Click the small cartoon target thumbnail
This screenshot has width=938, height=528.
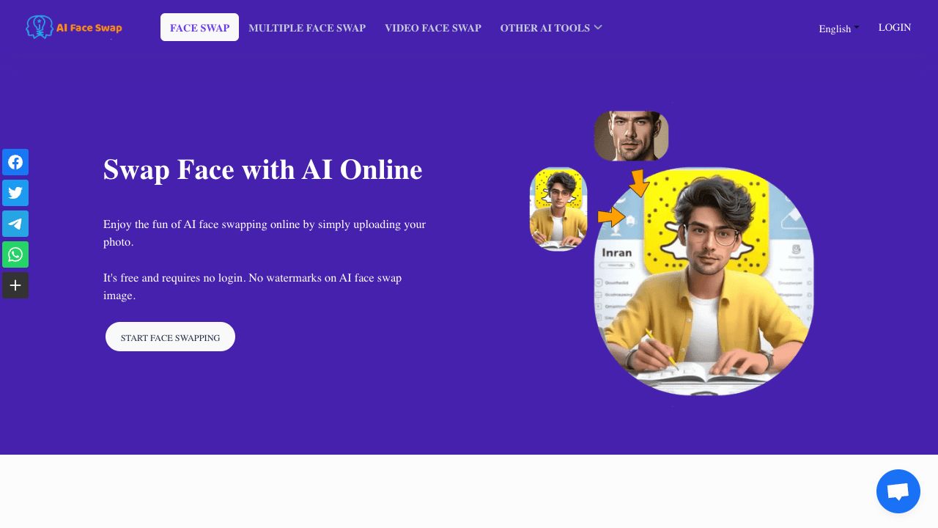(558, 209)
